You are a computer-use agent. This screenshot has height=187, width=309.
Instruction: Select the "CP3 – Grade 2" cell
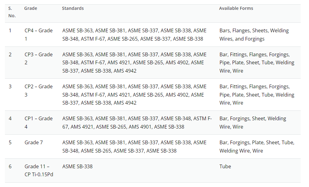click(39, 58)
